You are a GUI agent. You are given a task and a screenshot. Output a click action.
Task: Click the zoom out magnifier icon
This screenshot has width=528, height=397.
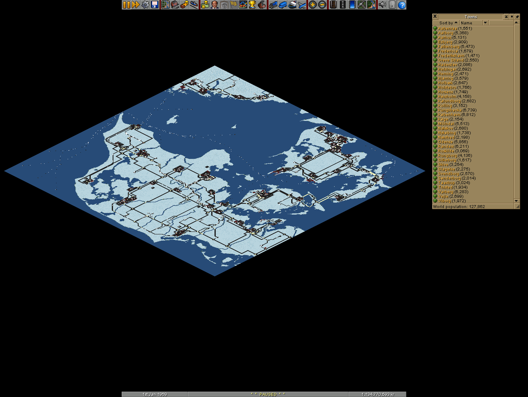(x=322, y=5)
